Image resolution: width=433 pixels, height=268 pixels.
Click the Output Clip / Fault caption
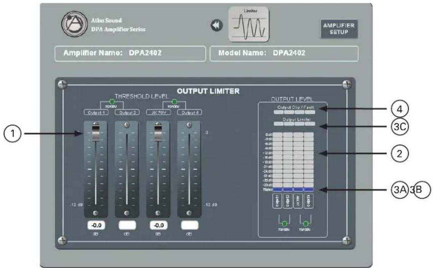(x=296, y=107)
